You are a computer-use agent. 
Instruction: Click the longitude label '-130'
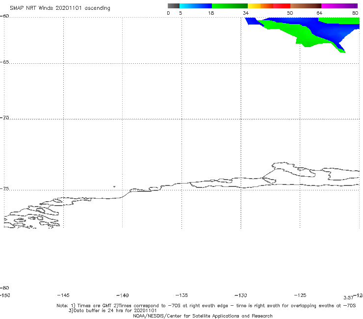[241, 295]
